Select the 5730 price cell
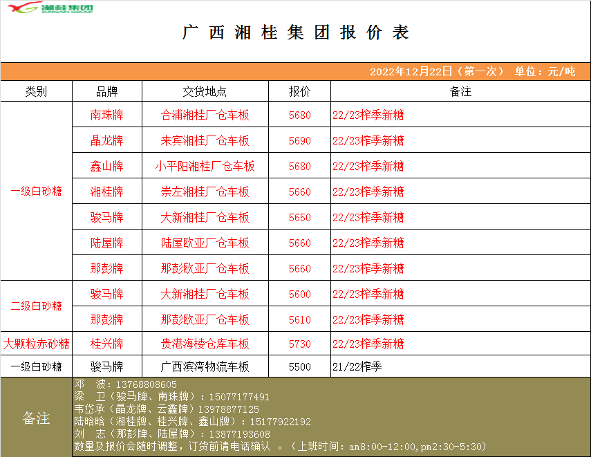The width and height of the screenshot is (591, 457). tap(299, 344)
